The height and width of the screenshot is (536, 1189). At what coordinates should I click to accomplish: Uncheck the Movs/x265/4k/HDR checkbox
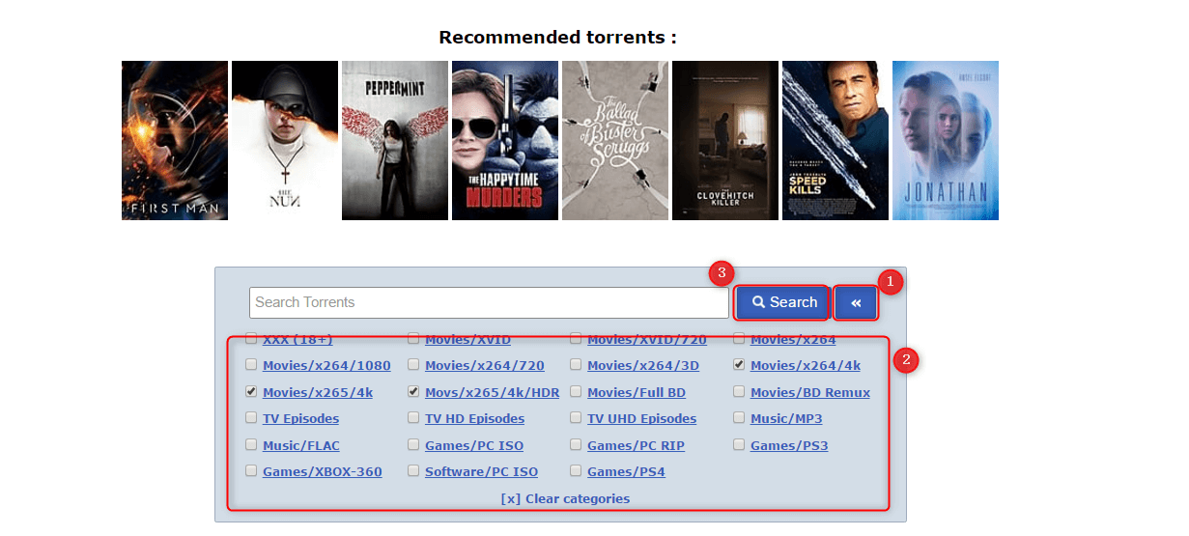(413, 392)
